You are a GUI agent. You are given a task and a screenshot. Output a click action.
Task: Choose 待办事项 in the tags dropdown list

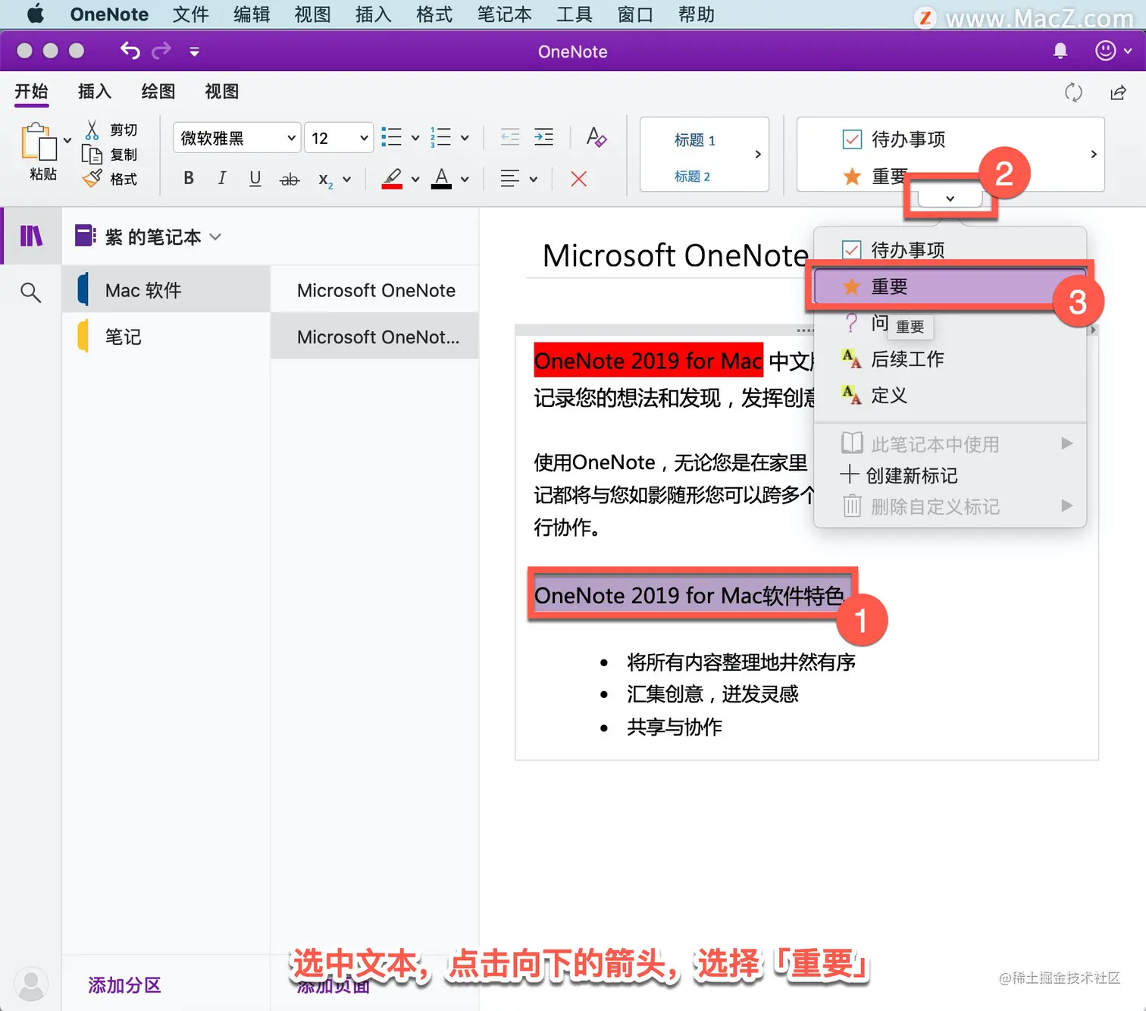950,249
